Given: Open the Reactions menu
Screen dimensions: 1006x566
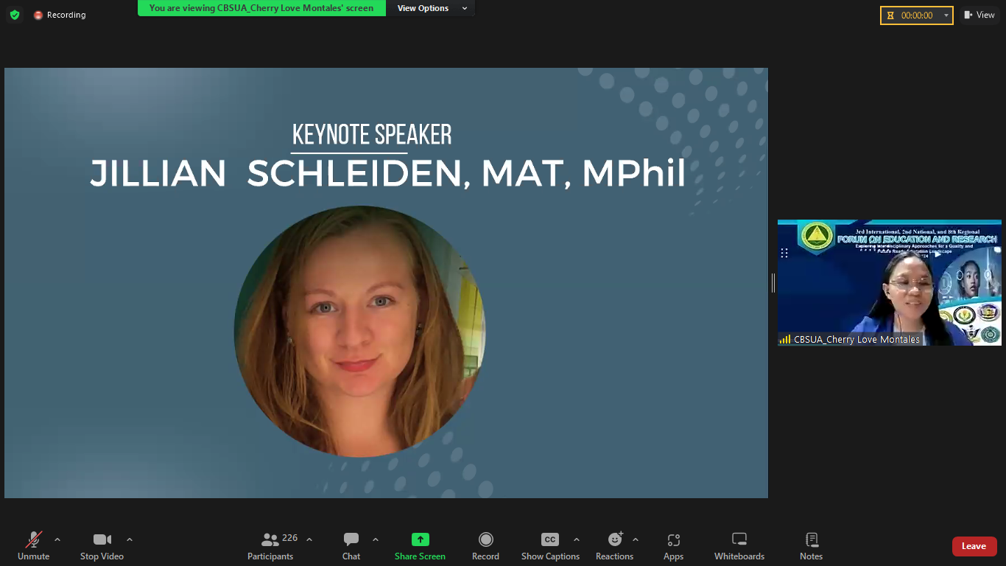Looking at the screenshot, I should click(x=614, y=546).
